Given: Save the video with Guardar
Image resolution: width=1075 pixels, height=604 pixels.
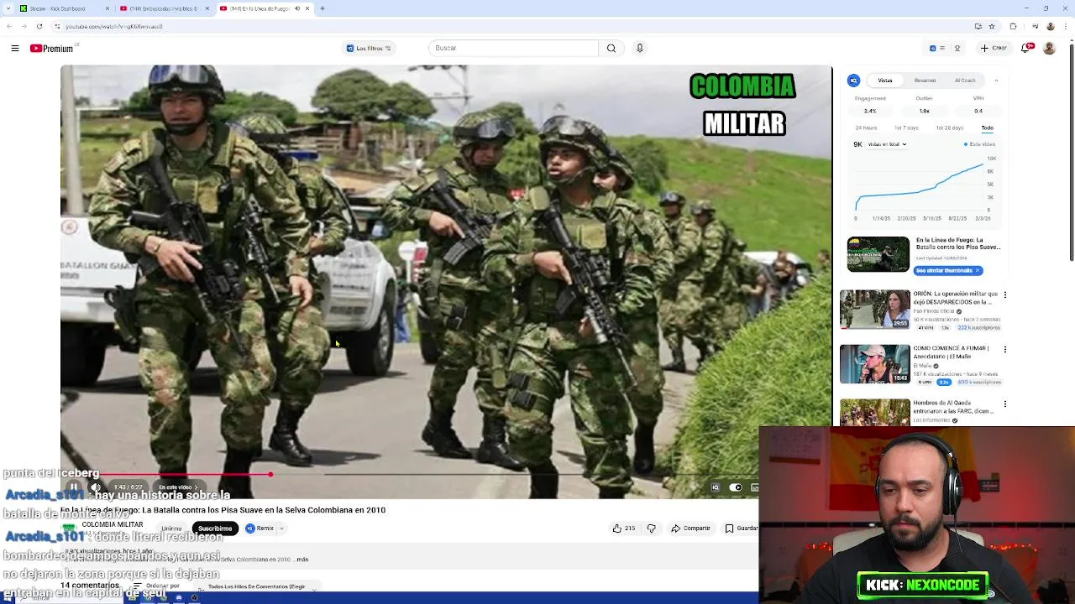Looking at the screenshot, I should coord(742,528).
